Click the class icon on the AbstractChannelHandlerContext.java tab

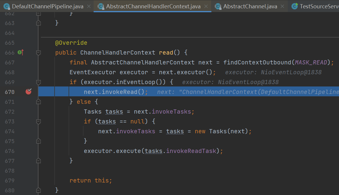pyautogui.click(x=101, y=6)
